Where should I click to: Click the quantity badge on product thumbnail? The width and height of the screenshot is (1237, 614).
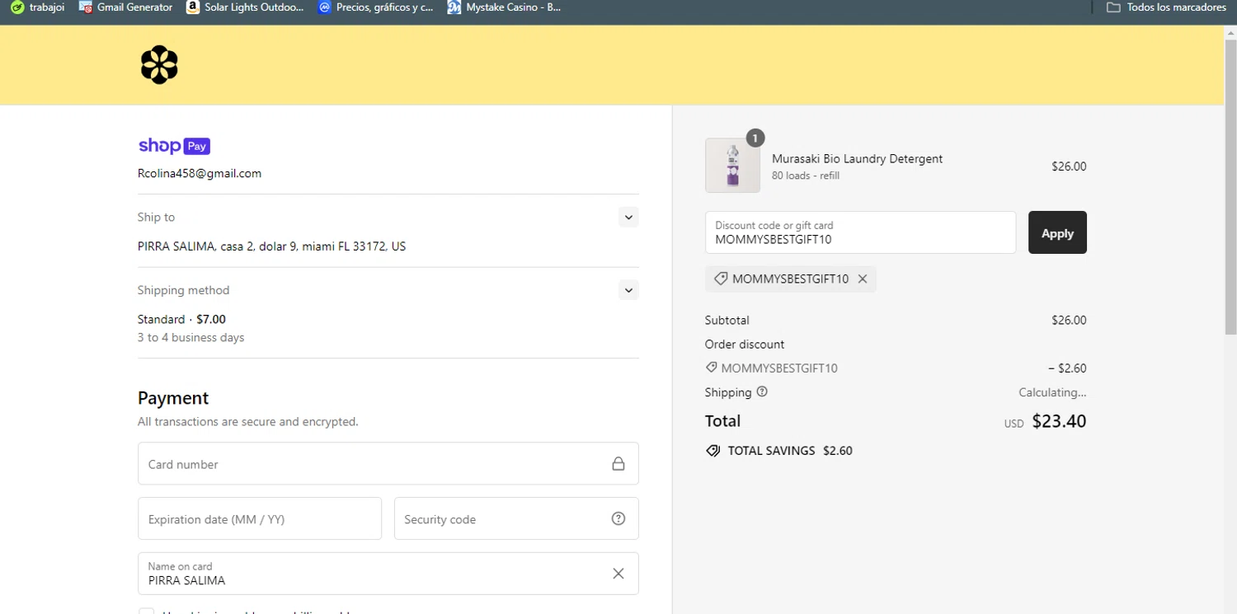pos(755,138)
